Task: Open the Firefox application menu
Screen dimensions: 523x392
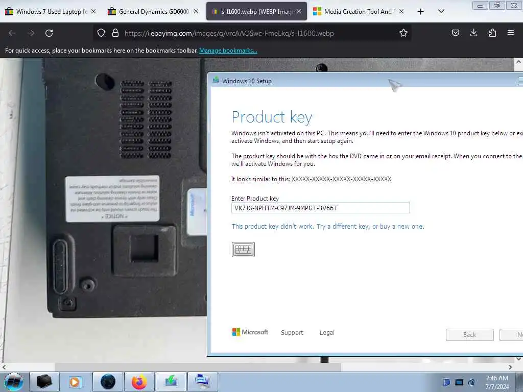Action: coord(511,33)
